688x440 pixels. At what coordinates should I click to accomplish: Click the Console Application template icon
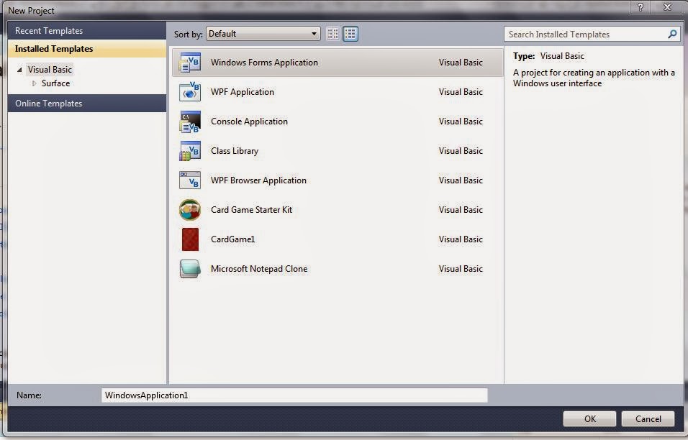click(189, 122)
